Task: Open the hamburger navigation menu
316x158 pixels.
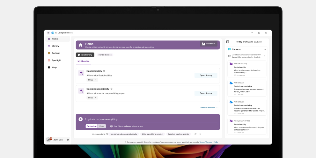Action: (x=48, y=33)
